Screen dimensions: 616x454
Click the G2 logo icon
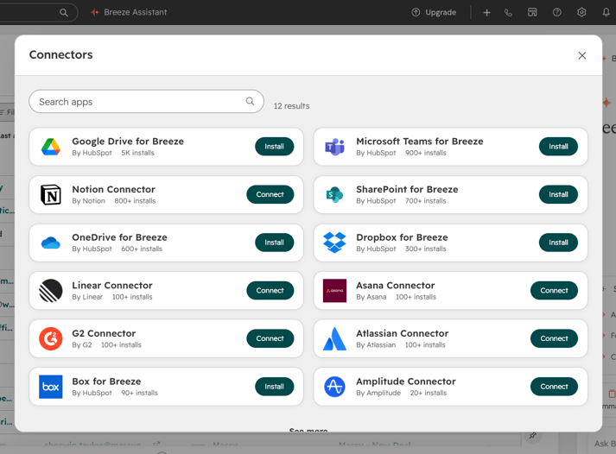click(51, 338)
